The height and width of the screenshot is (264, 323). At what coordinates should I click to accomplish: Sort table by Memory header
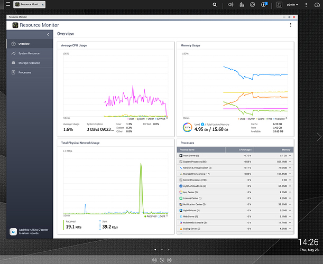click(274, 149)
